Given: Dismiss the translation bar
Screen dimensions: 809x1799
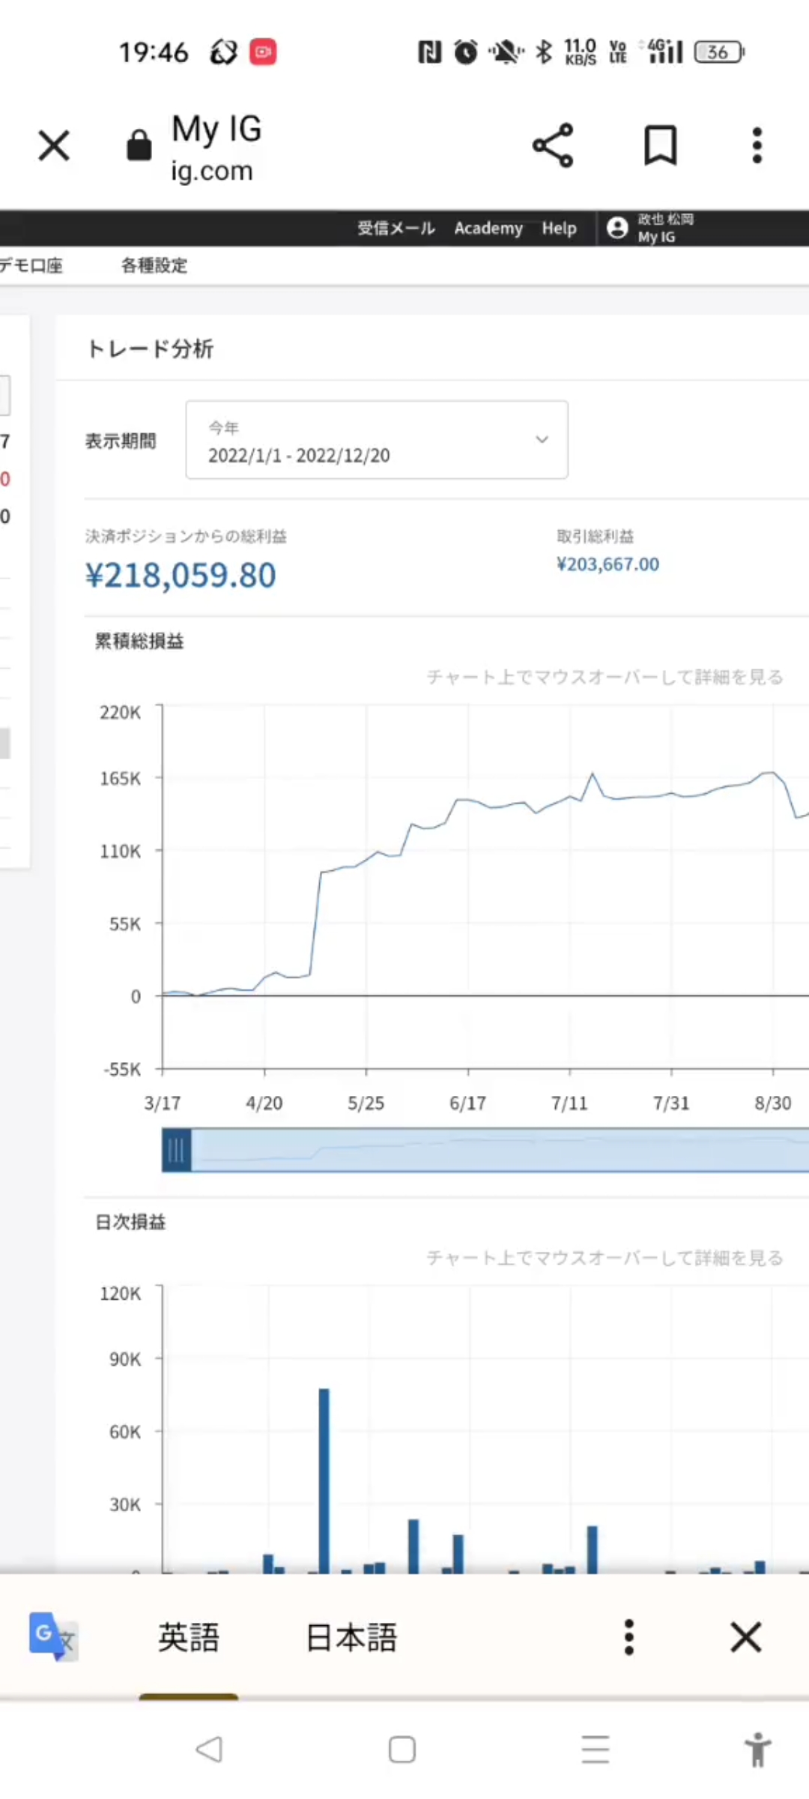Looking at the screenshot, I should pos(746,1636).
